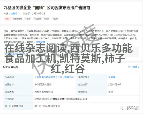Click the 登记状态 label cell
This screenshot has height=114, width=143.
(92, 92)
